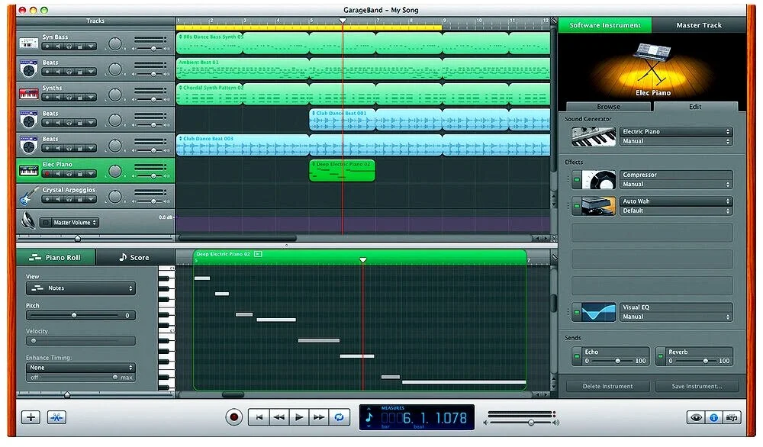The height and width of the screenshot is (447, 763).
Task: Toggle the cycle region button
Action: coord(340,417)
